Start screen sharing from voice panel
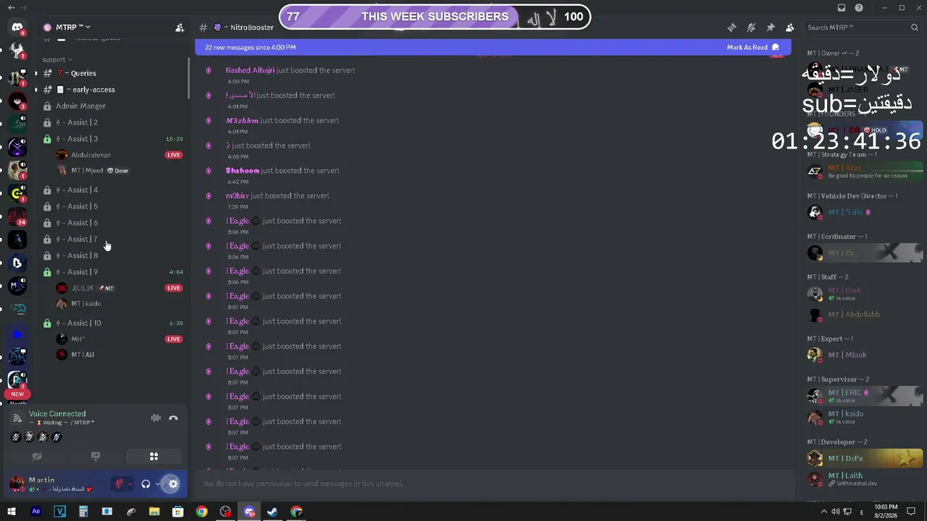 click(x=95, y=457)
